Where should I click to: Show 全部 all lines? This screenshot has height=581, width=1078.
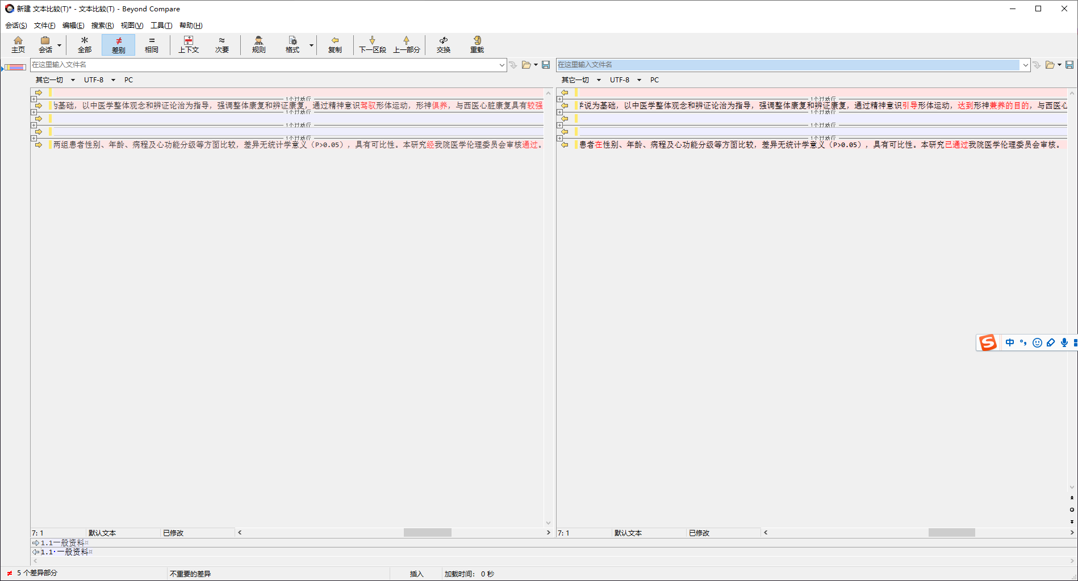pyautogui.click(x=85, y=44)
